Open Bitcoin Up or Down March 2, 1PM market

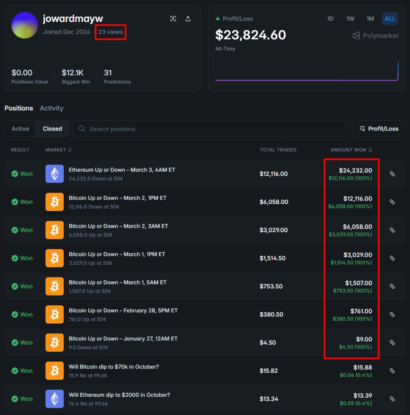117,198
